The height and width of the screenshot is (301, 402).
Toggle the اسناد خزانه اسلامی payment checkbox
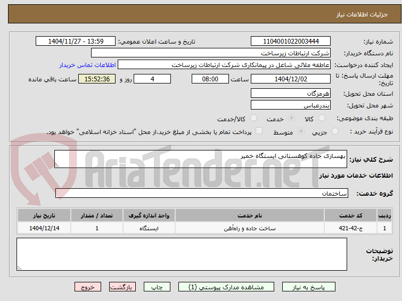click(x=259, y=131)
